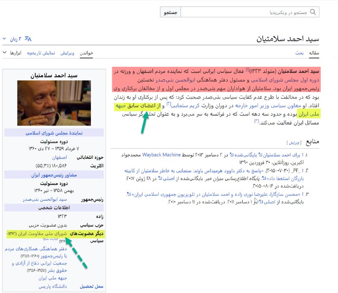Click the up-arrow backlink of reference 1
Viewport: 338px width, 293px height.
(x=303, y=155)
